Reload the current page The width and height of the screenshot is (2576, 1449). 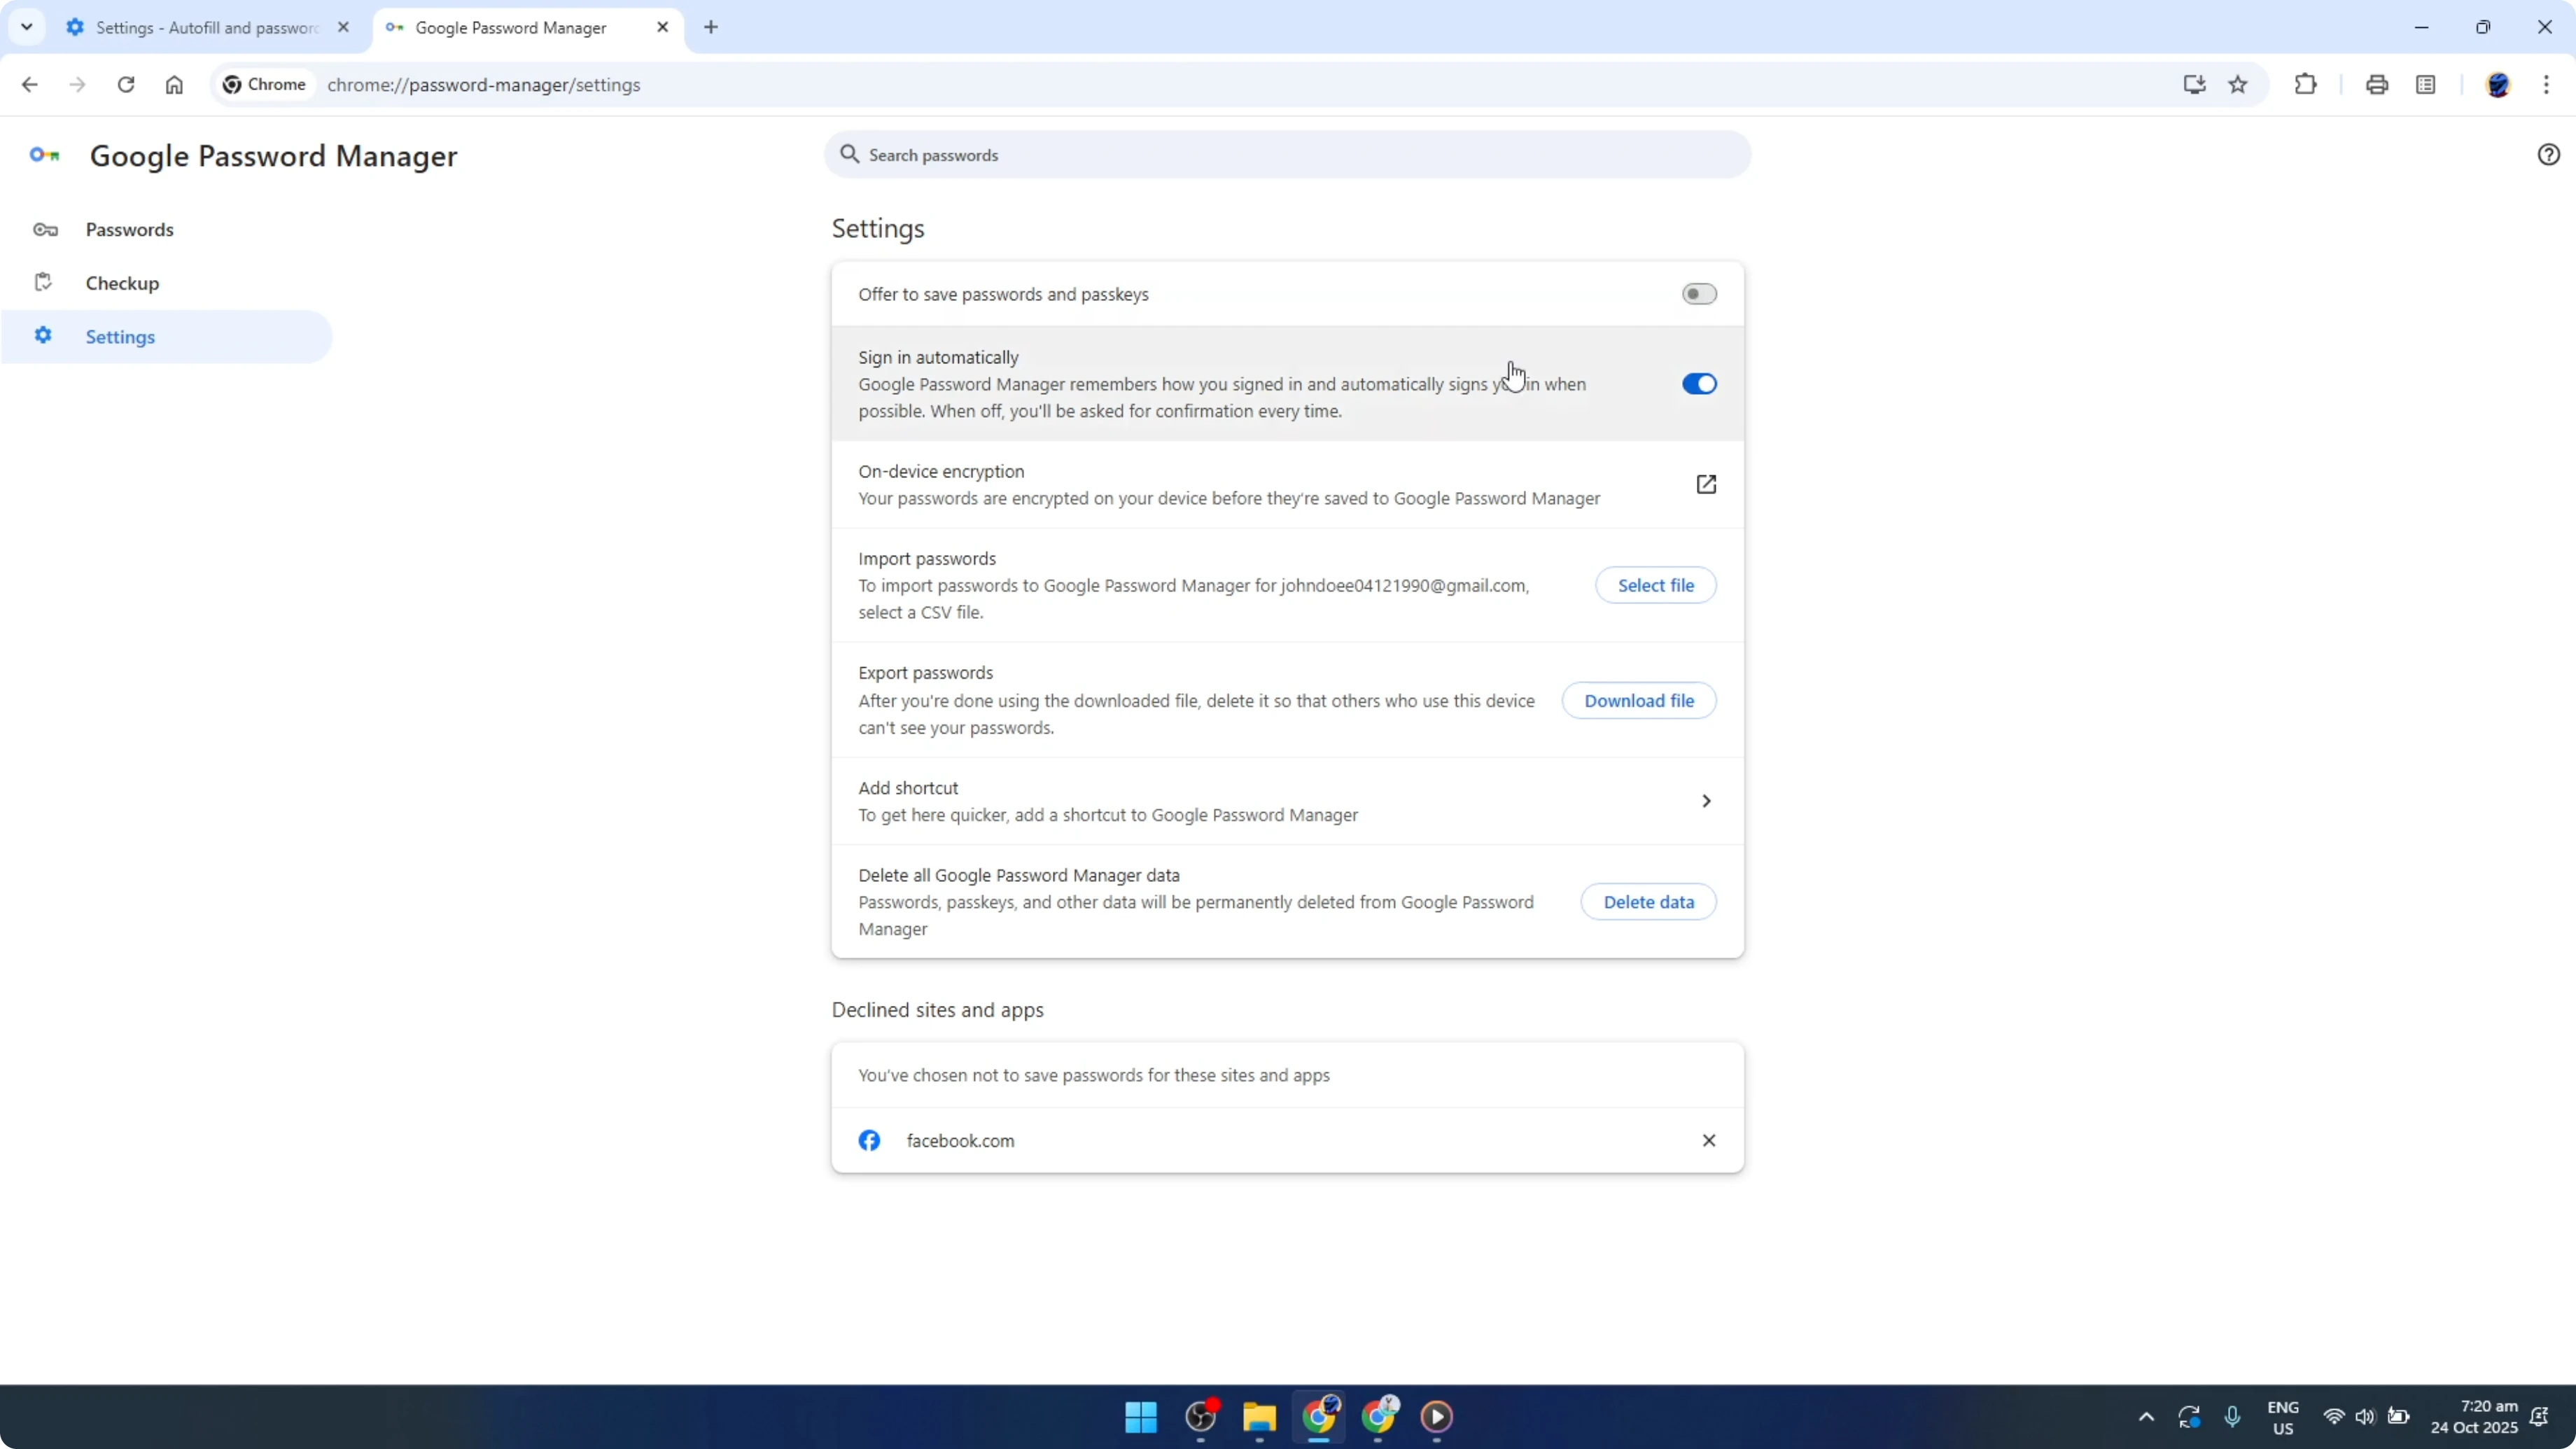[x=125, y=85]
